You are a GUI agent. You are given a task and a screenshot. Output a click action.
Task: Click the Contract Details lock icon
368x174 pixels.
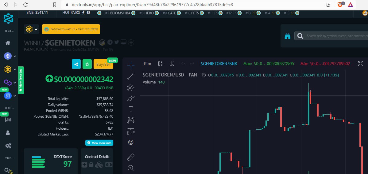(91, 165)
